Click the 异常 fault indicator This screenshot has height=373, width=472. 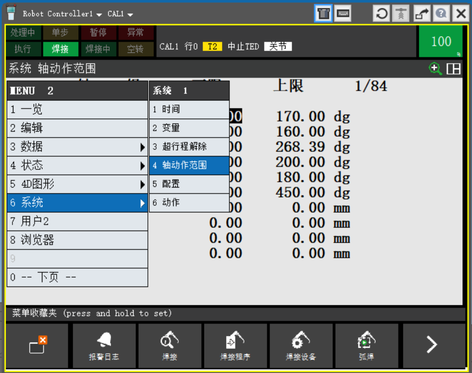pyautogui.click(x=135, y=33)
